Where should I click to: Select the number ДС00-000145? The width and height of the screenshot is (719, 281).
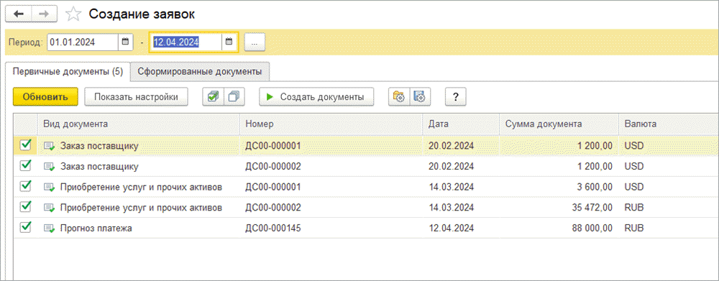[x=273, y=229]
